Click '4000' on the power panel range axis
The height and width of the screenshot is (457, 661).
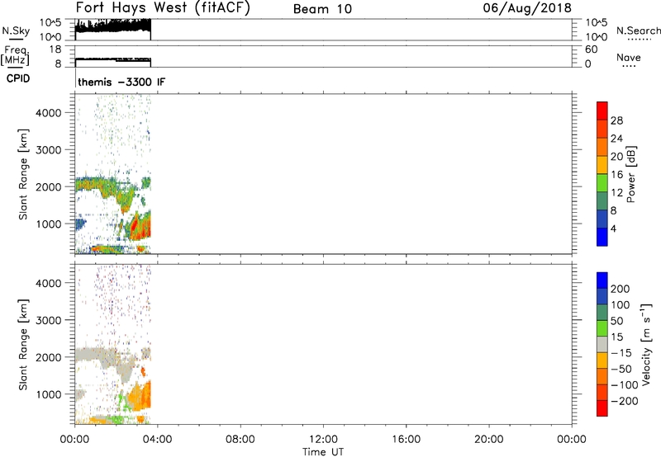49,113
